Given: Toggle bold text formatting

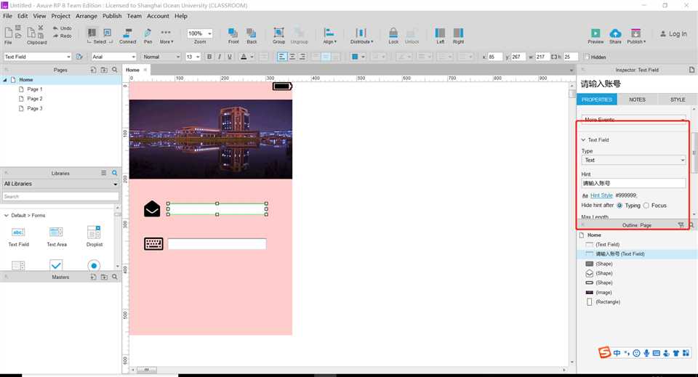Looking at the screenshot, I should tap(209, 57).
